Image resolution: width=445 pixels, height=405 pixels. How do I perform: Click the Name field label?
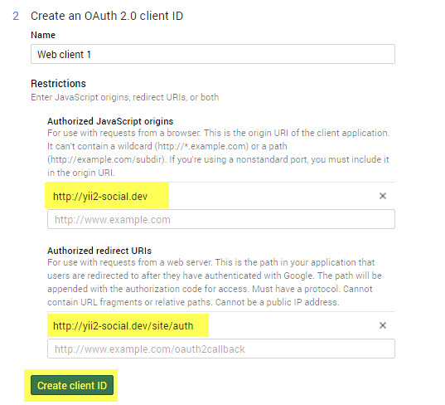click(43, 35)
